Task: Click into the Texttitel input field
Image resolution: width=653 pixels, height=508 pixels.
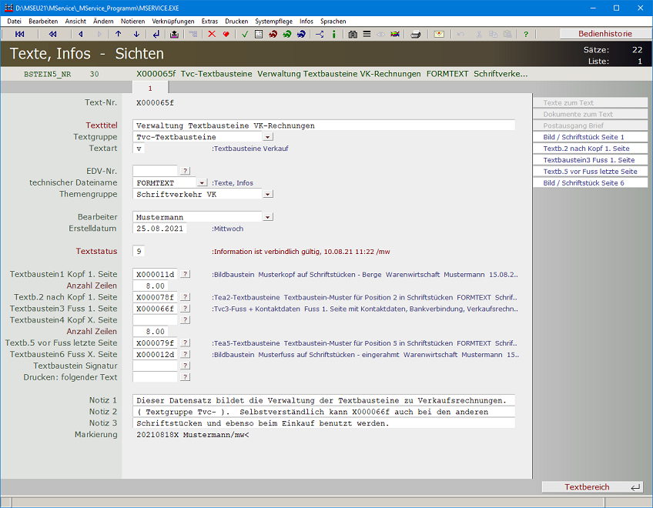Action: [323, 125]
